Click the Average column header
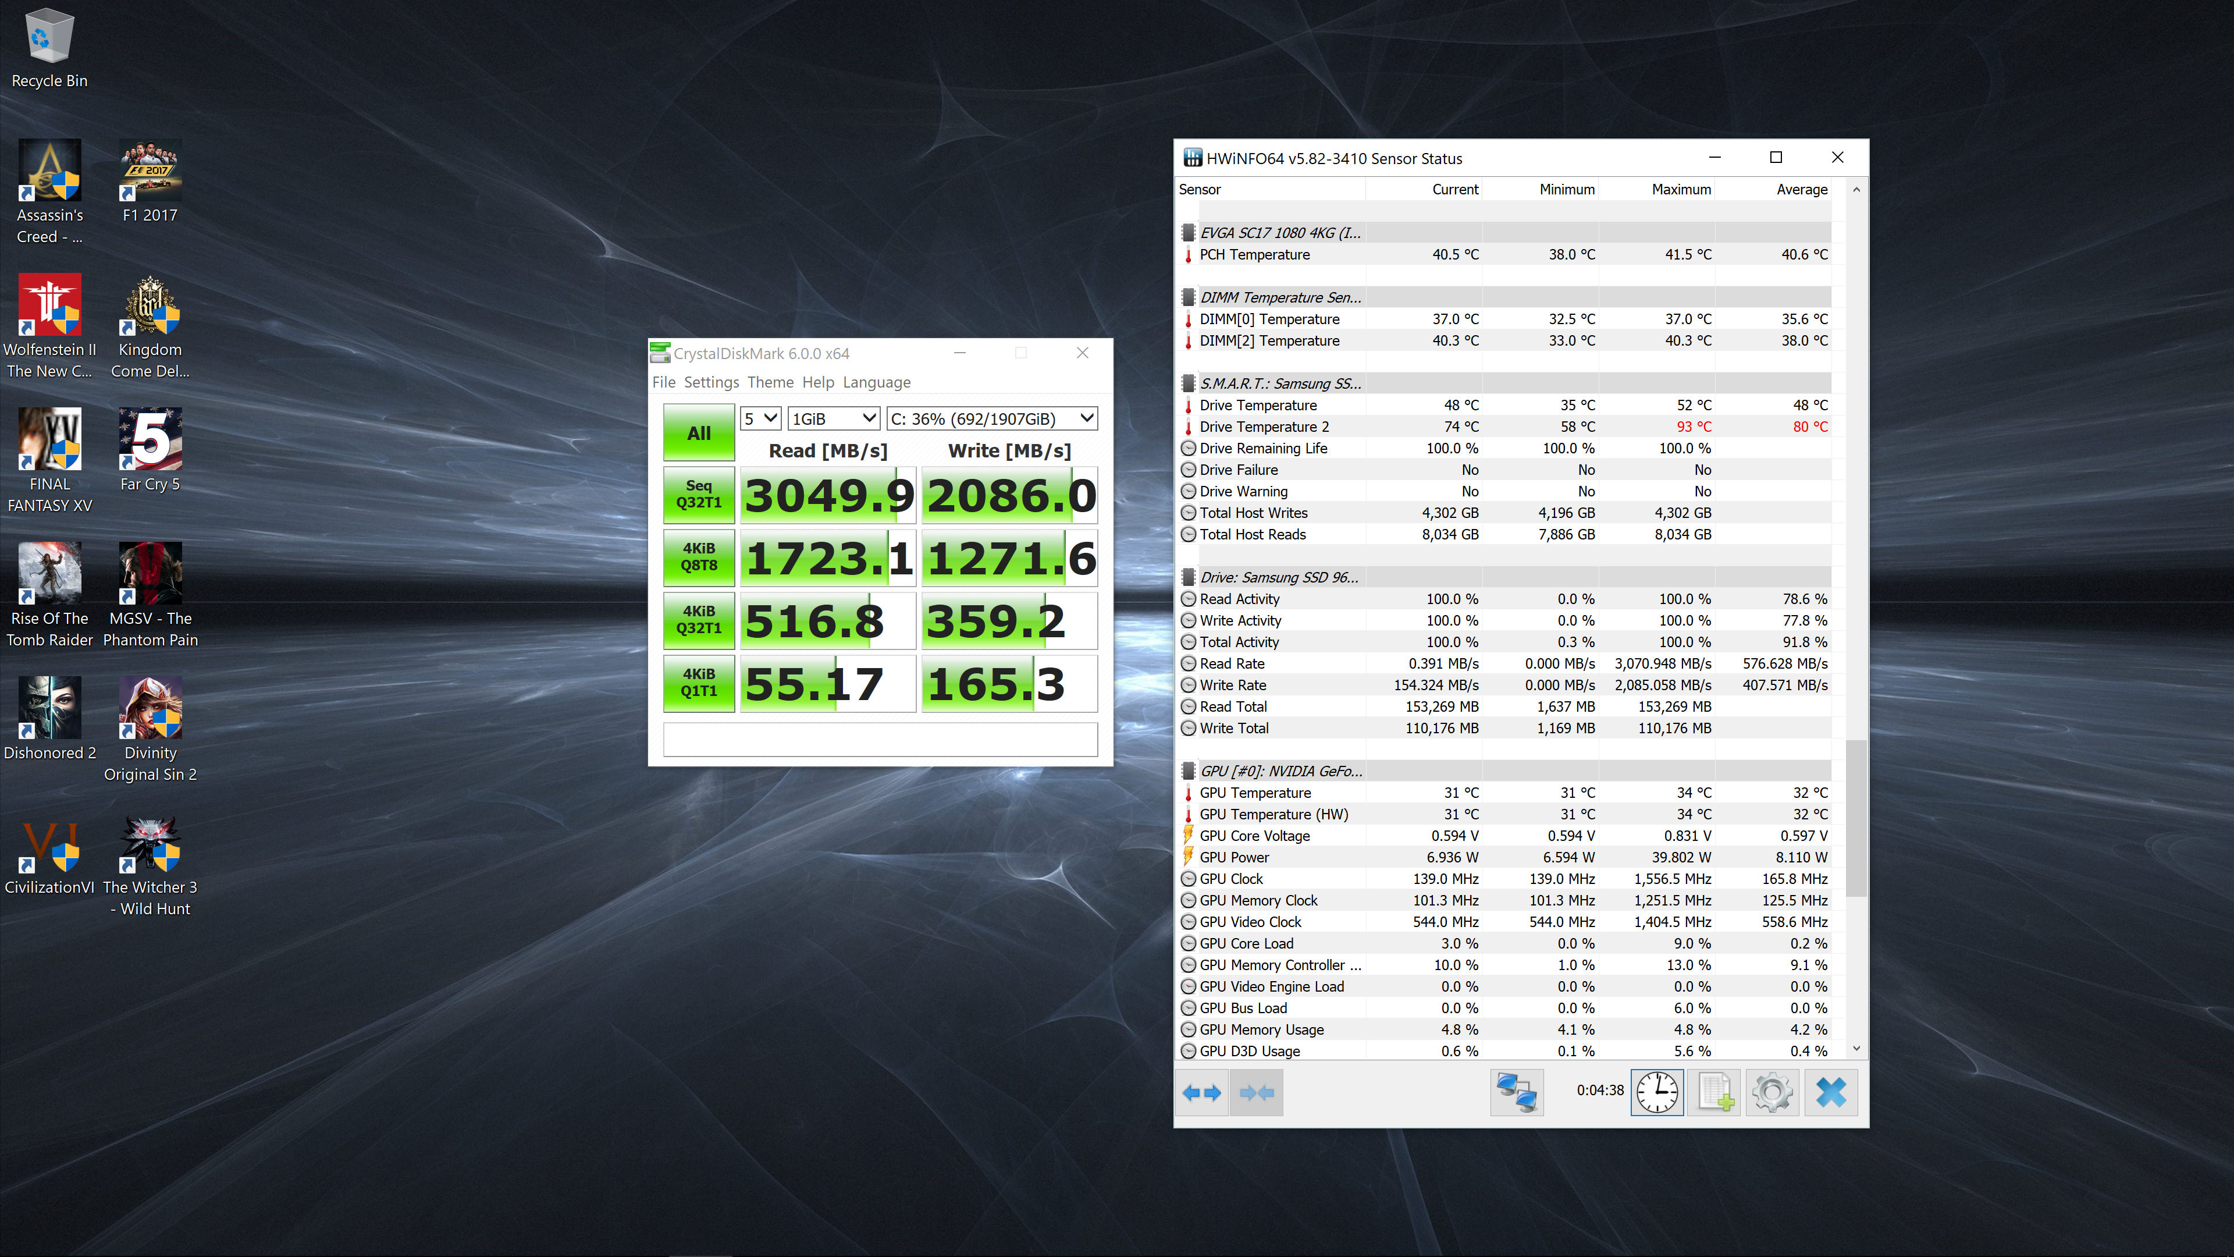This screenshot has width=2234, height=1257. pyautogui.click(x=1773, y=189)
